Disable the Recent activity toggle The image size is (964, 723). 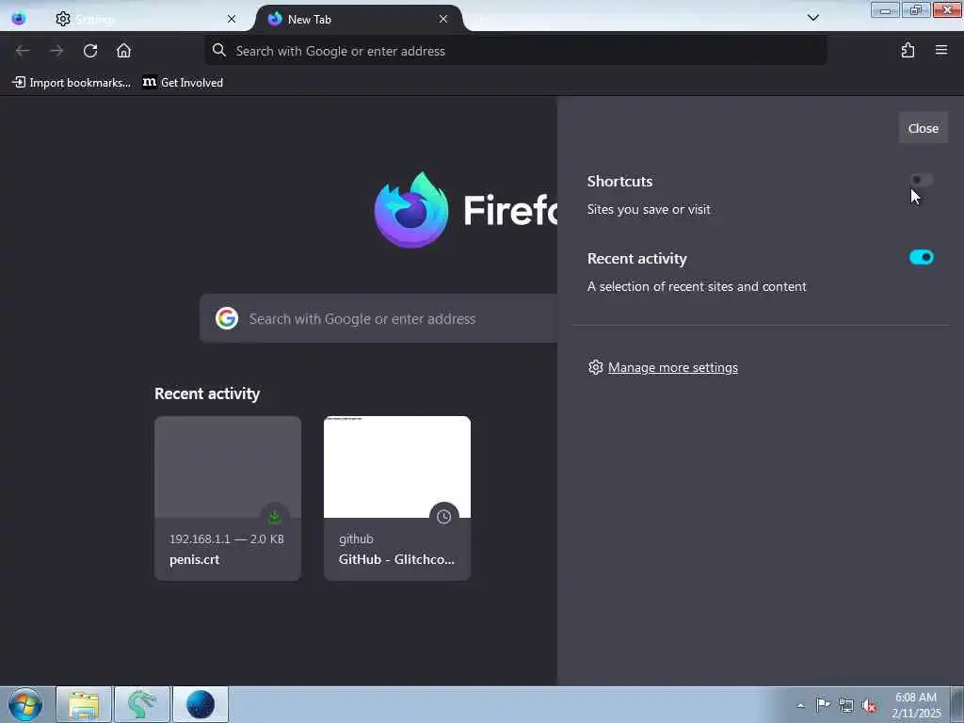921,257
